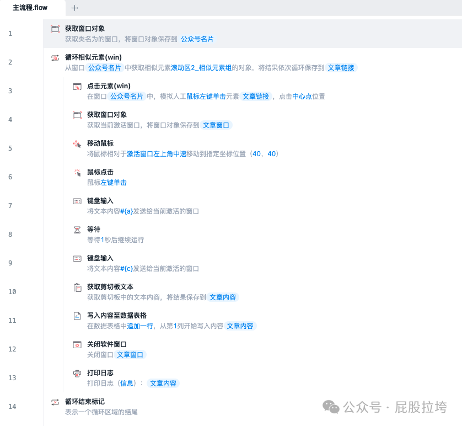Select the 文章内容 variable in row 11
Screen dimensions: 462x426
tap(240, 326)
